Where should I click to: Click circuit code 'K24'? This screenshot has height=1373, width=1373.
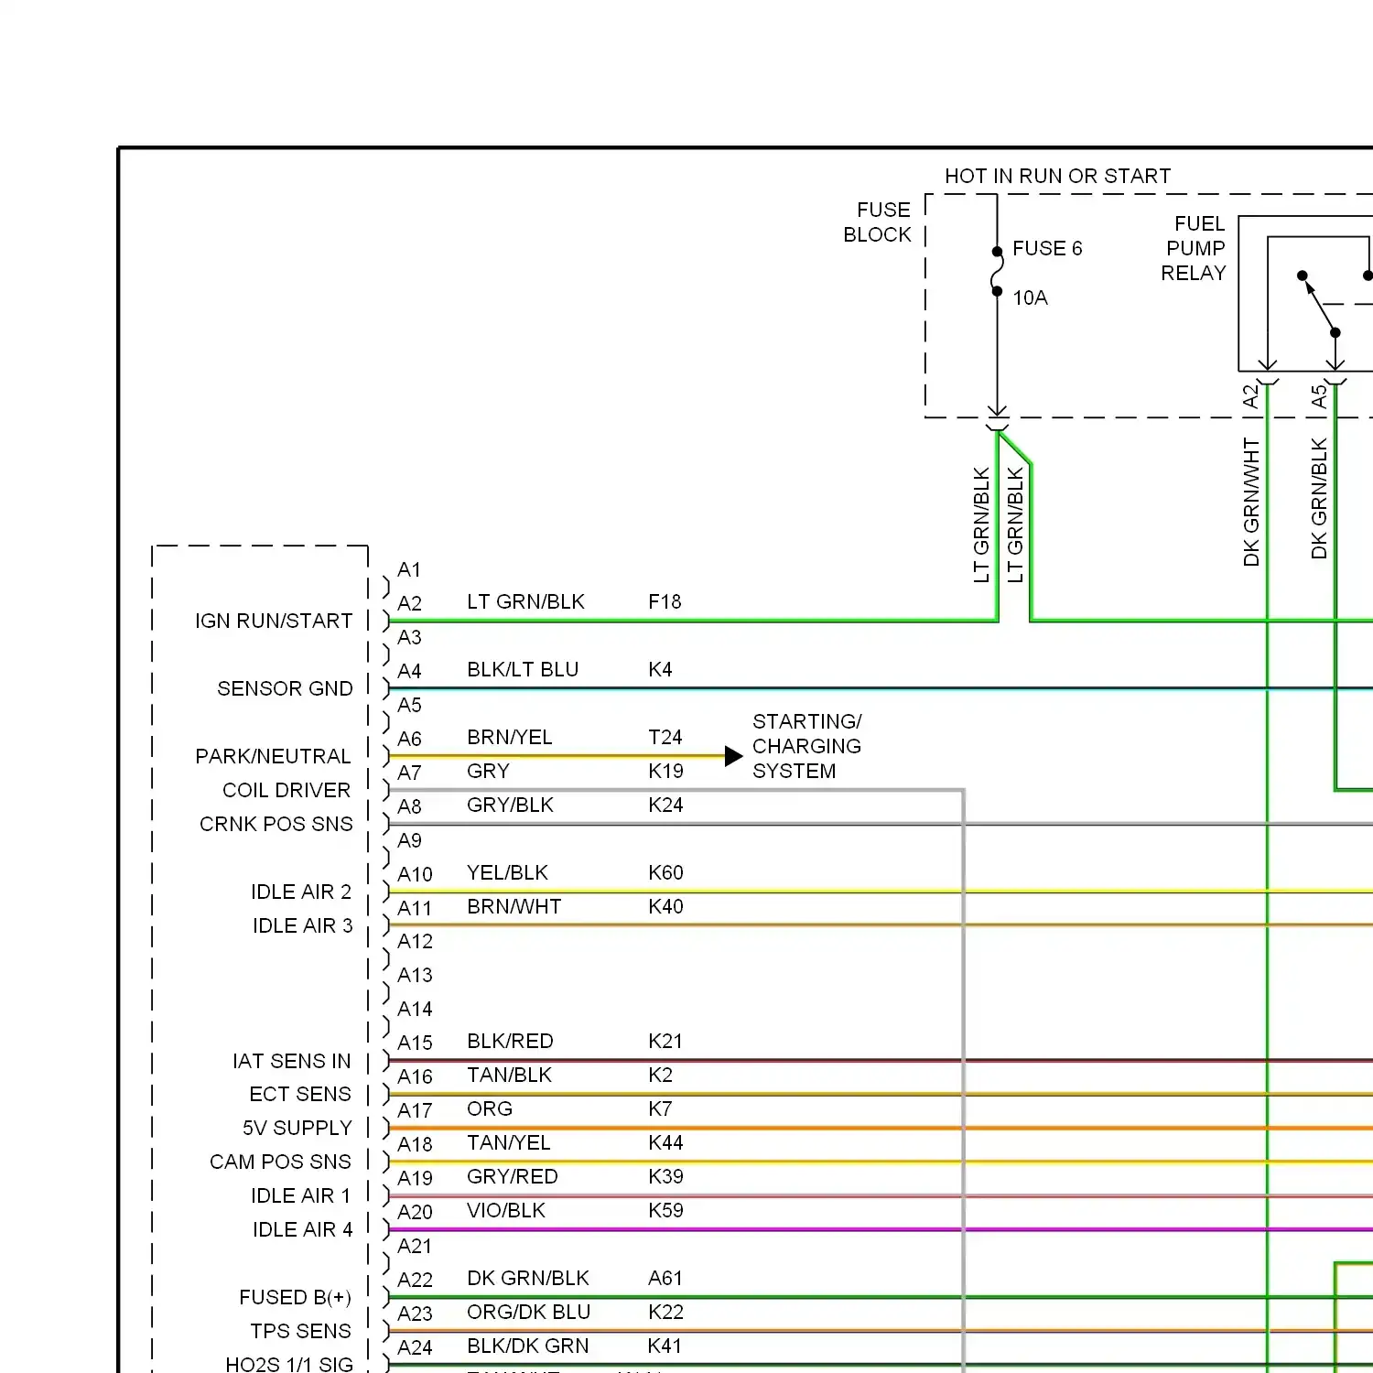[665, 805]
